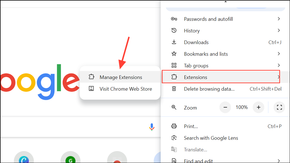The height and width of the screenshot is (163, 290).
Task: Click the Bookmarks star icon
Action: coord(174,54)
